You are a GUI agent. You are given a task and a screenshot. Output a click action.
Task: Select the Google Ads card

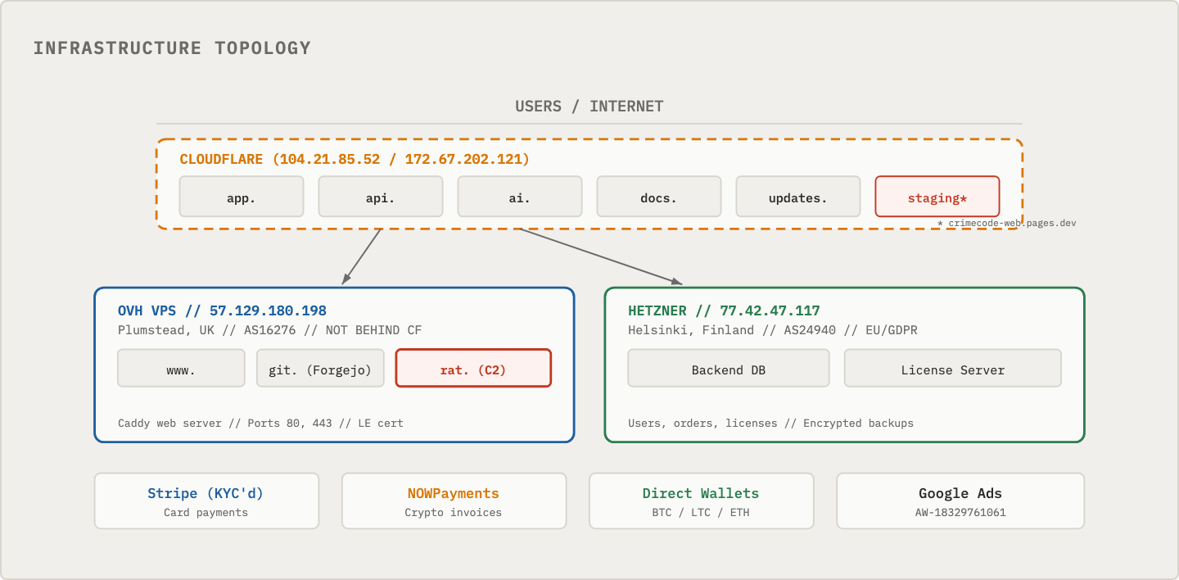click(960, 501)
